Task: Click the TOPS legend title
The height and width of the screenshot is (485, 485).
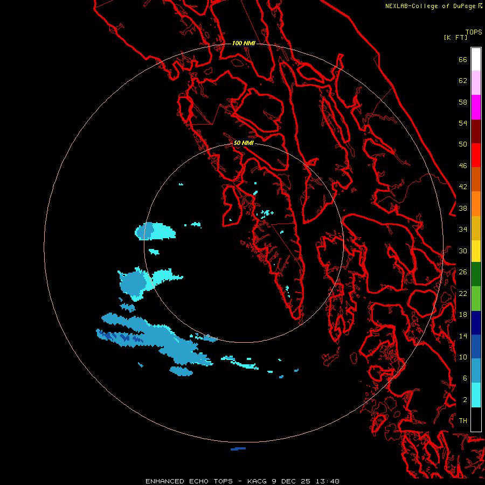Action: (x=474, y=32)
